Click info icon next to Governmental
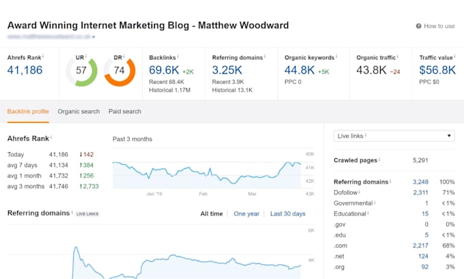The height and width of the screenshot is (279, 464). (375, 202)
